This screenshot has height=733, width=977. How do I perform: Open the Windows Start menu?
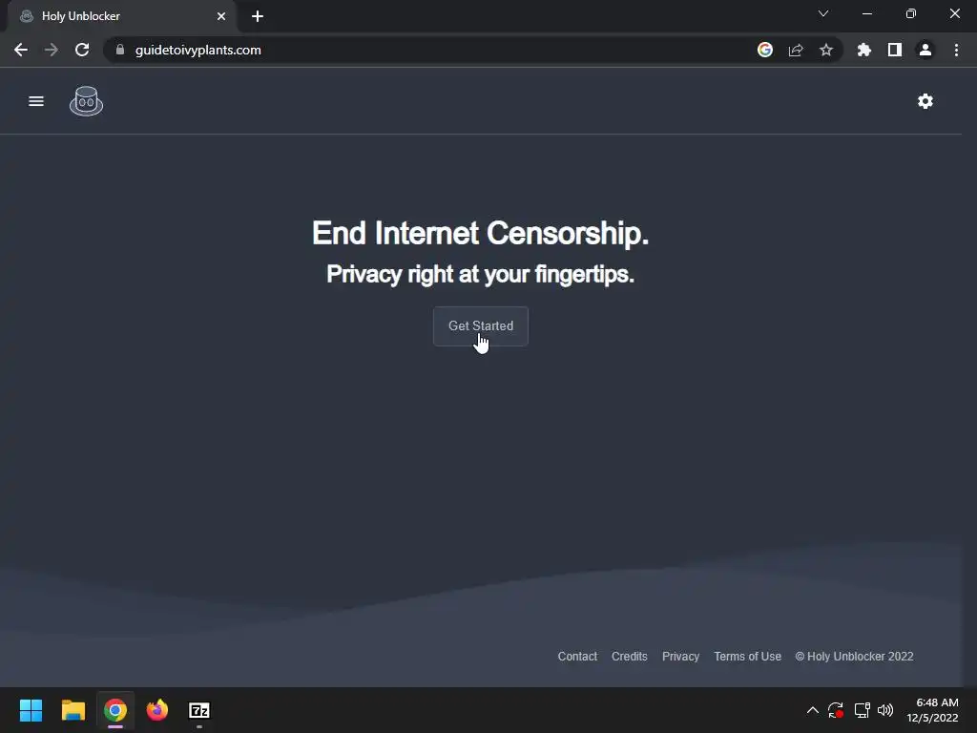(31, 710)
